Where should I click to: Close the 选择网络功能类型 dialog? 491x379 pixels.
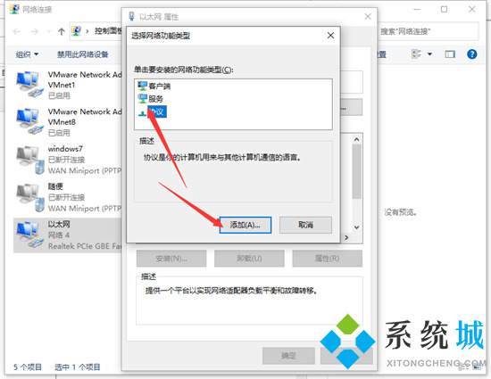330,36
